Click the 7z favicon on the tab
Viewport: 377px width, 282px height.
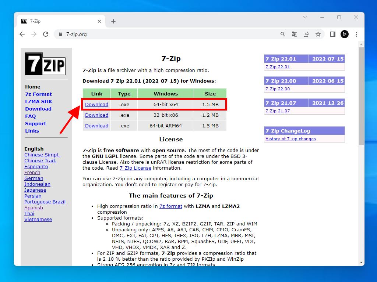click(24, 21)
